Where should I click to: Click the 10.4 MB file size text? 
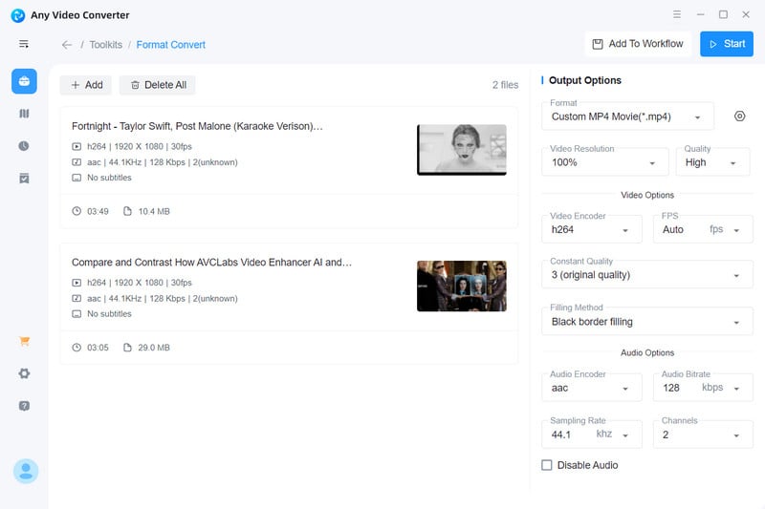coord(154,211)
